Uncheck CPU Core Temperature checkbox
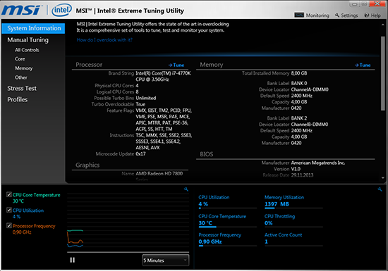This screenshot has width=388, height=271. [x=9, y=194]
